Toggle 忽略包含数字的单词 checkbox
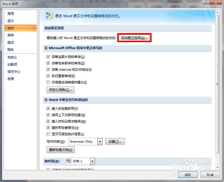This screenshot has width=224, height=182. click(48, 63)
